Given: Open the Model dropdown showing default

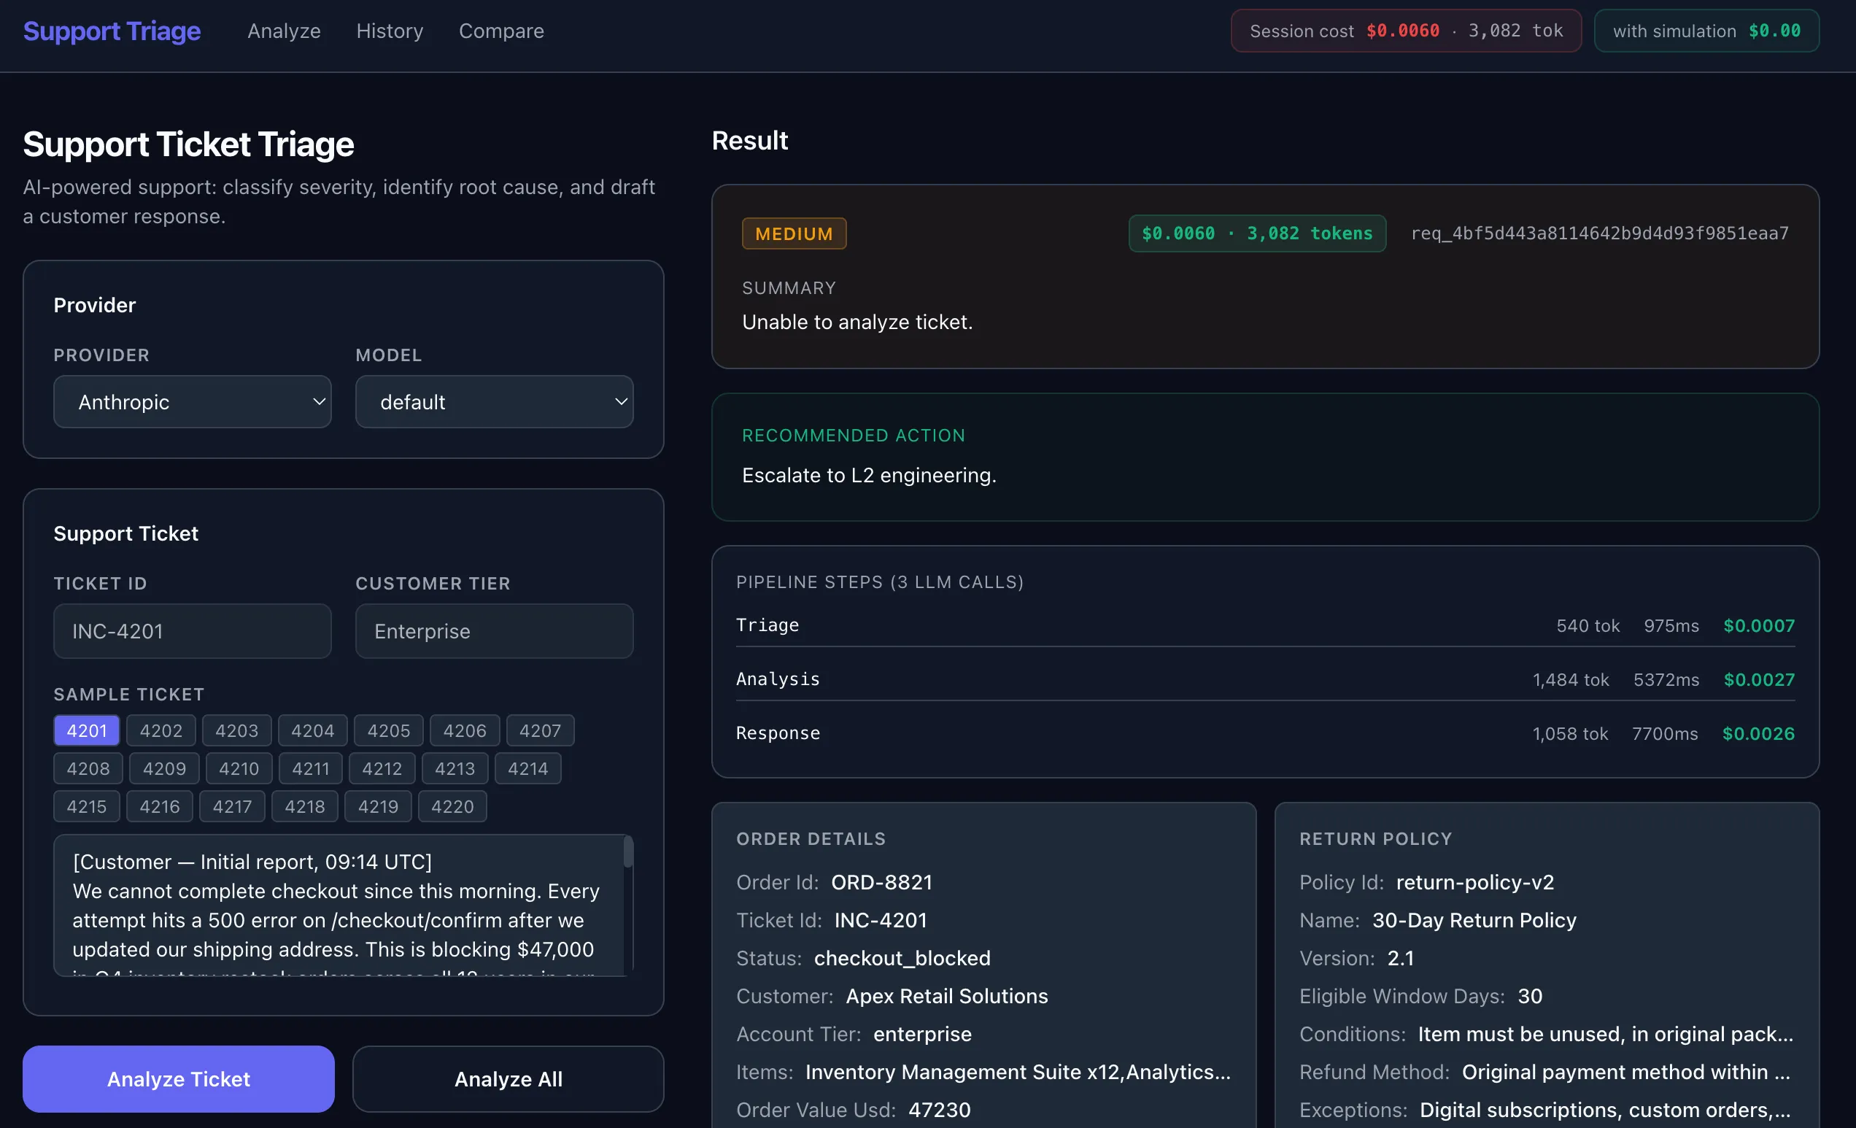Looking at the screenshot, I should (494, 401).
